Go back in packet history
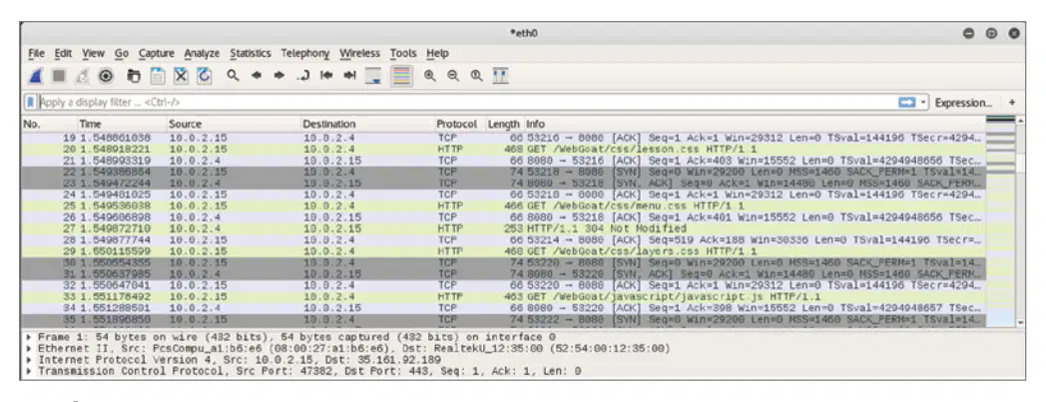The image size is (1046, 402). [x=256, y=76]
